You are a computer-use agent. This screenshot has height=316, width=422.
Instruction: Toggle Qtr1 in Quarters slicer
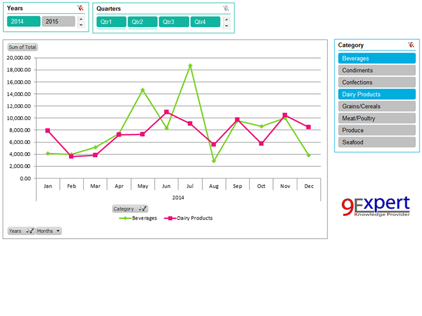coord(111,22)
